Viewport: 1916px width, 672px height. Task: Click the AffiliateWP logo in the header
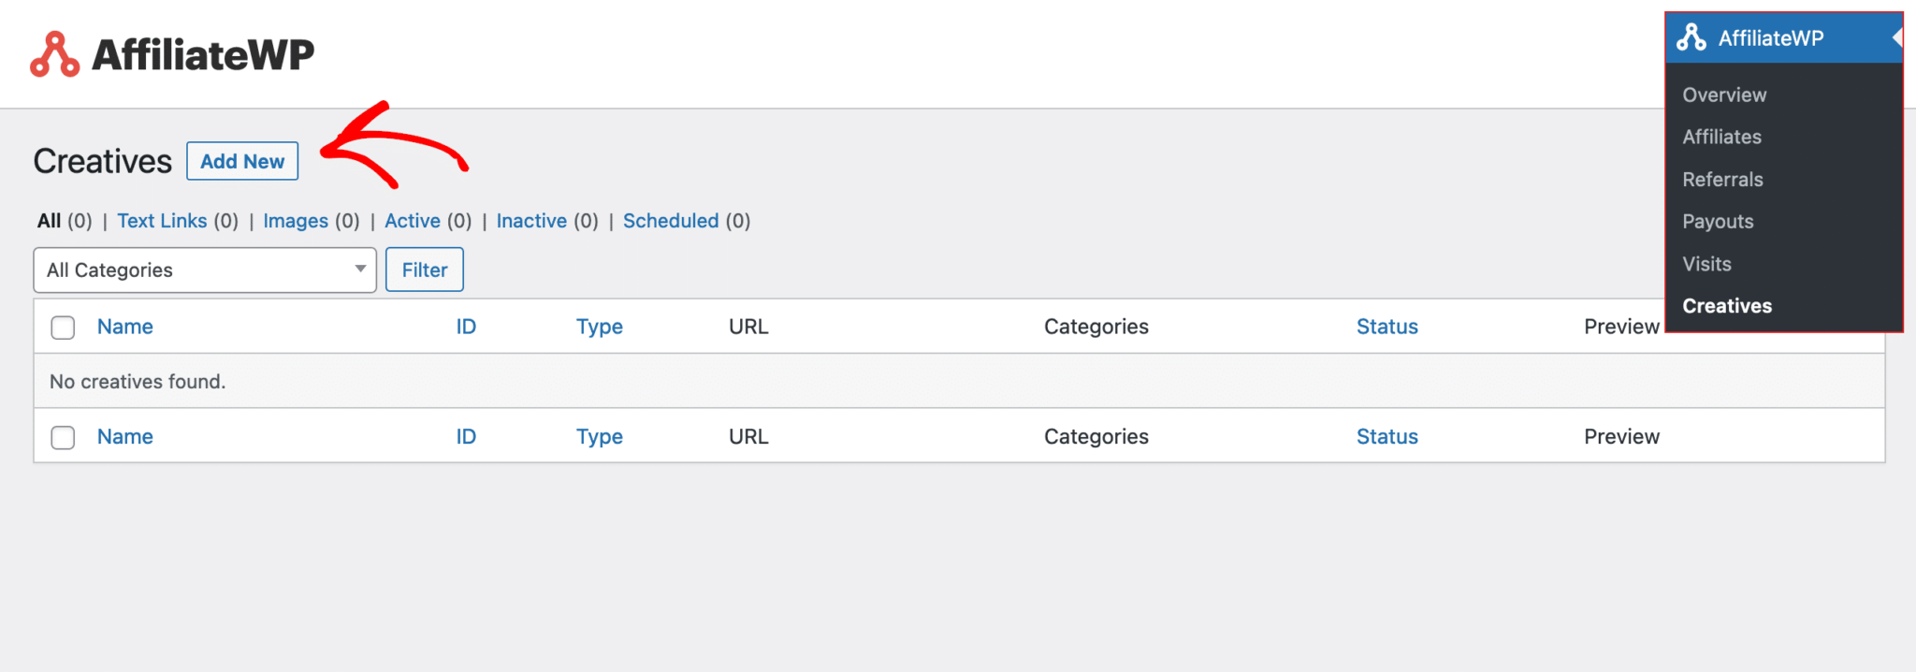[172, 53]
